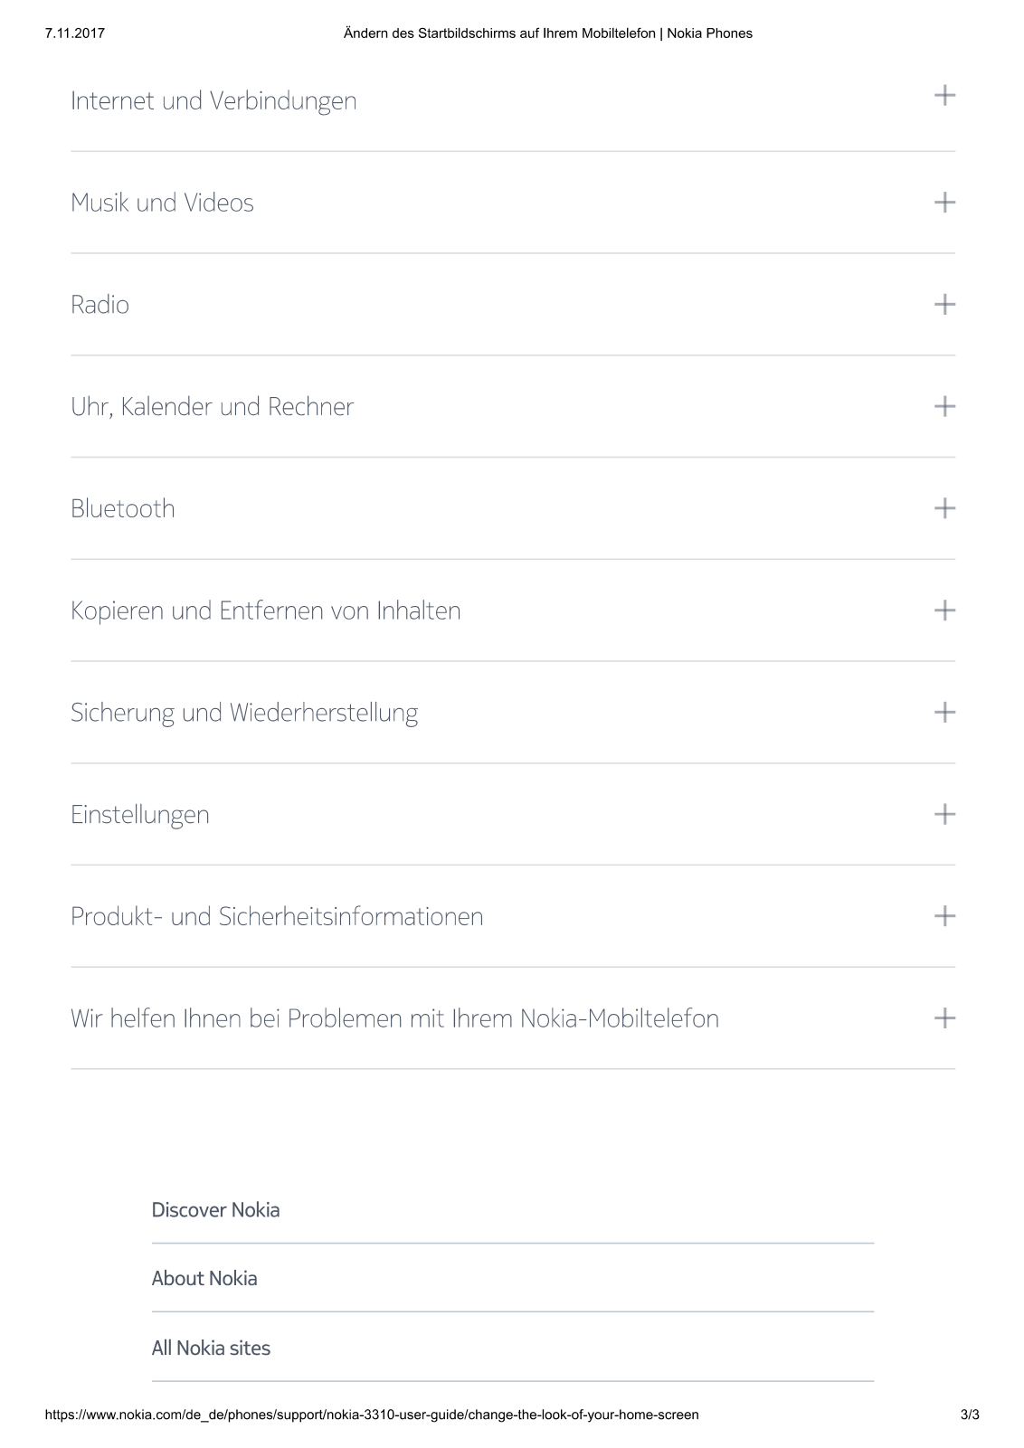Expand Kopieren und Entfernen von Inhalten heading

(x=266, y=610)
